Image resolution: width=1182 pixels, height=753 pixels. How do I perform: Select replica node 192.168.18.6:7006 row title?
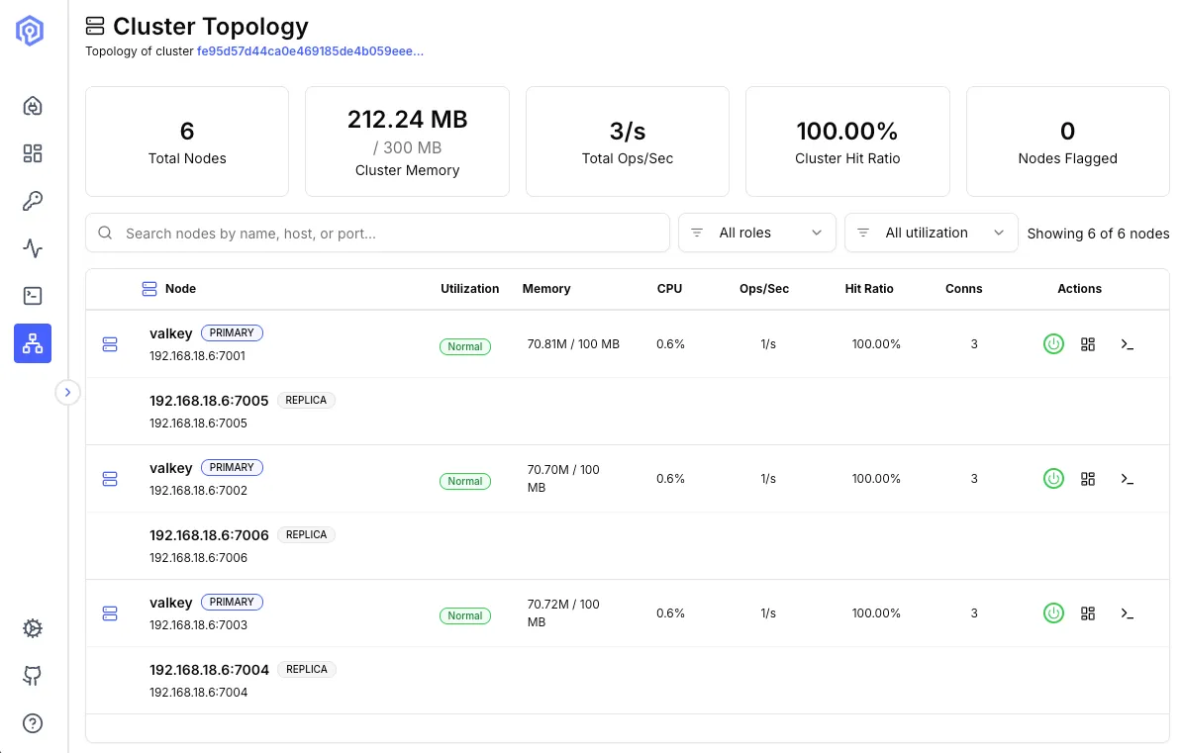point(209,535)
